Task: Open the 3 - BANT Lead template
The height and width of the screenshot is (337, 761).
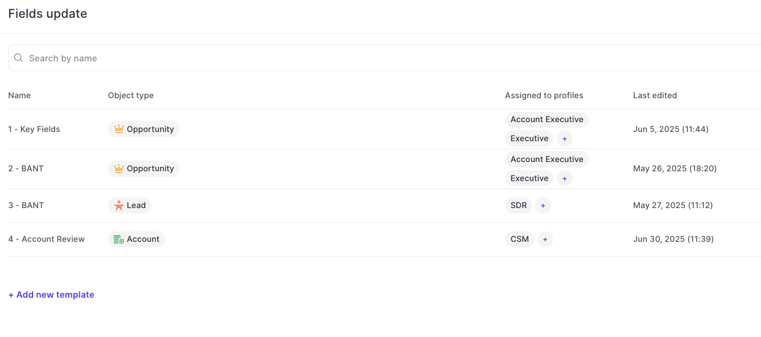Action: pyautogui.click(x=26, y=205)
